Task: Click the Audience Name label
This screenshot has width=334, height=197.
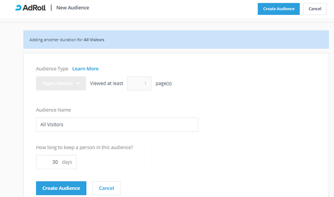Action: 53,110
